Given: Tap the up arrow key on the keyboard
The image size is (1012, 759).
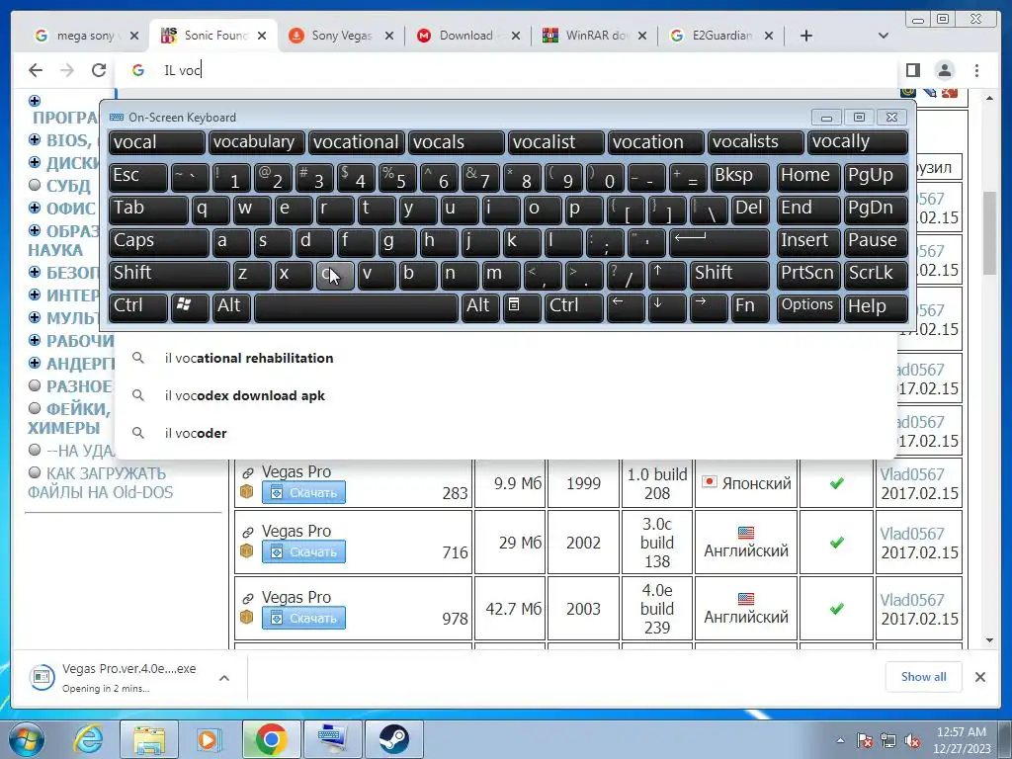Looking at the screenshot, I should (667, 275).
